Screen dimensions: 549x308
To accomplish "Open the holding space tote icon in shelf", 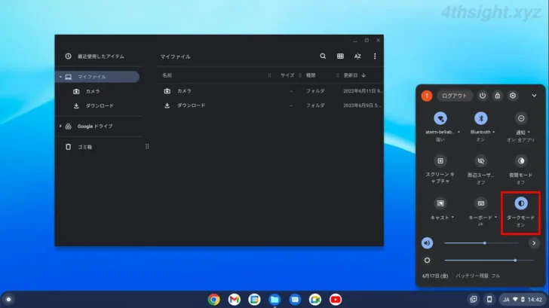I will point(474,299).
